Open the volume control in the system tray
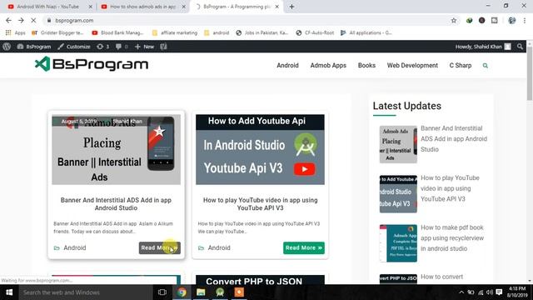 [490, 292]
